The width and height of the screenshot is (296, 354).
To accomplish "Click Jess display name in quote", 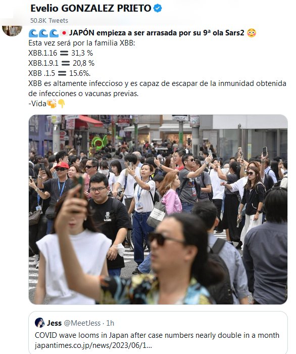I will click(x=54, y=323).
